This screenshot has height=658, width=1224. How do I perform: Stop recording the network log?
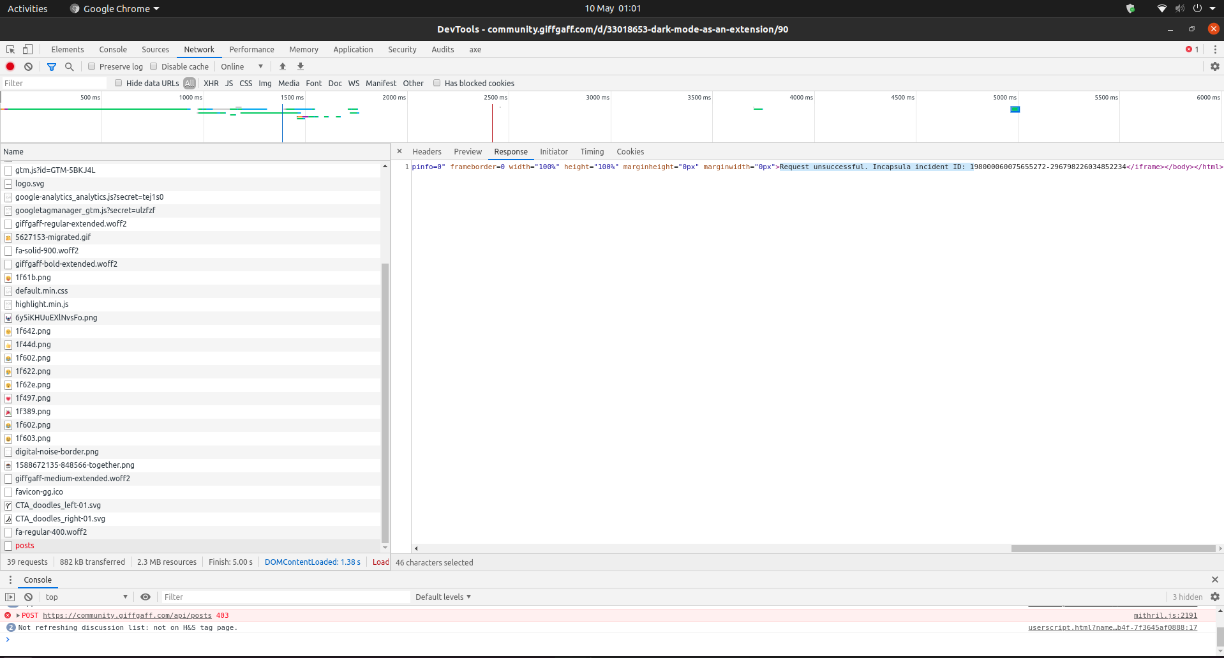point(10,66)
